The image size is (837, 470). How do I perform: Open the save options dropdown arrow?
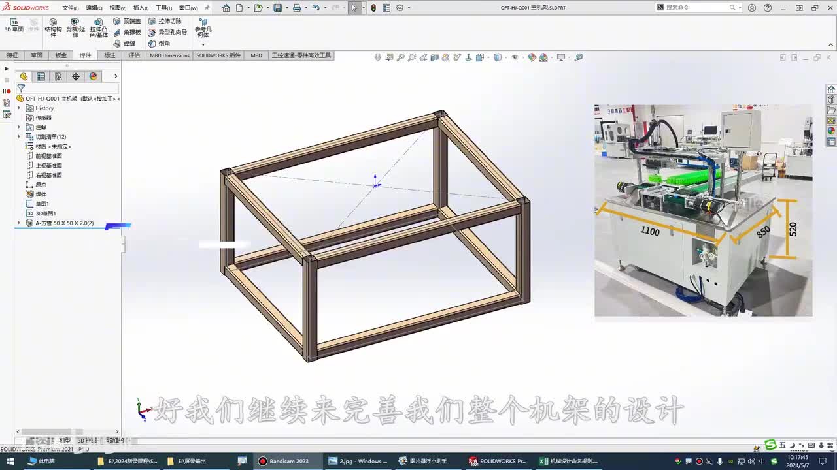[x=286, y=8]
